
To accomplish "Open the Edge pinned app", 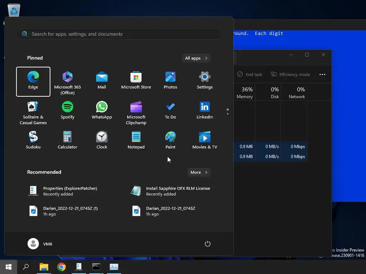I will (x=33, y=82).
